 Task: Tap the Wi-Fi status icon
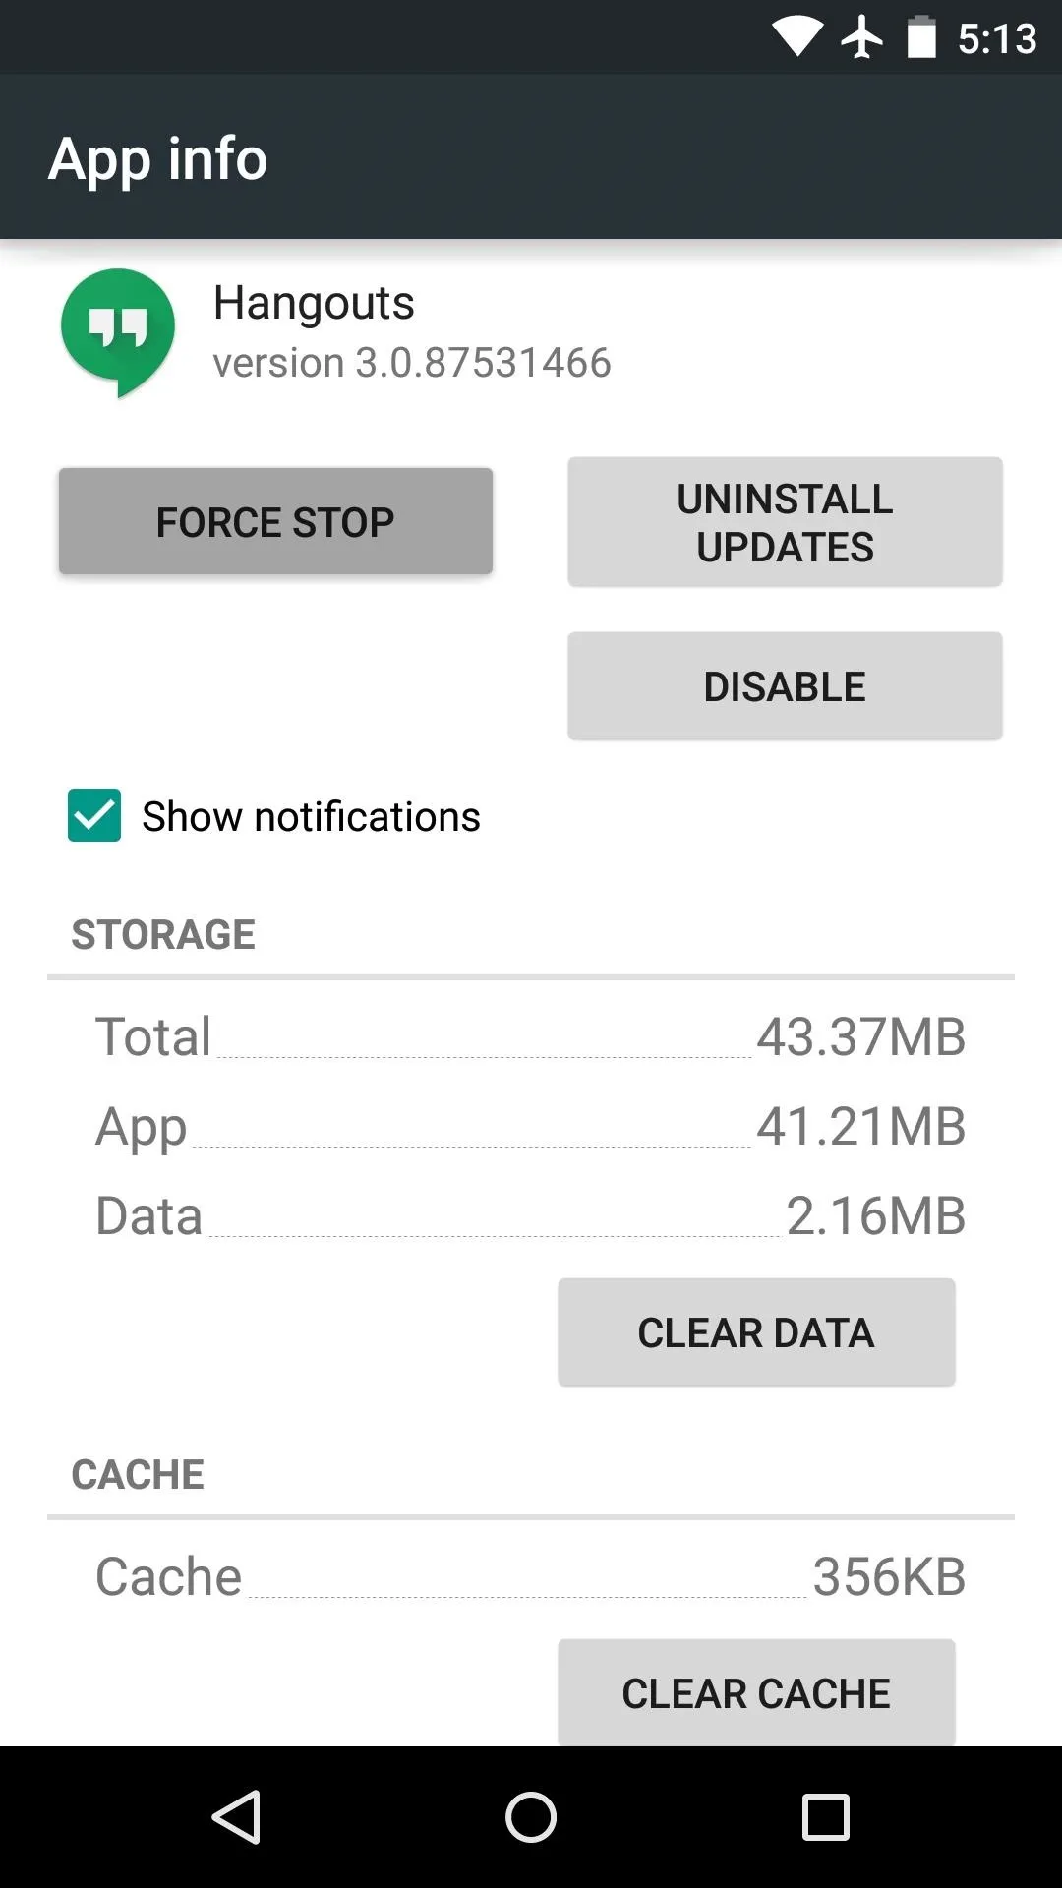point(797,37)
